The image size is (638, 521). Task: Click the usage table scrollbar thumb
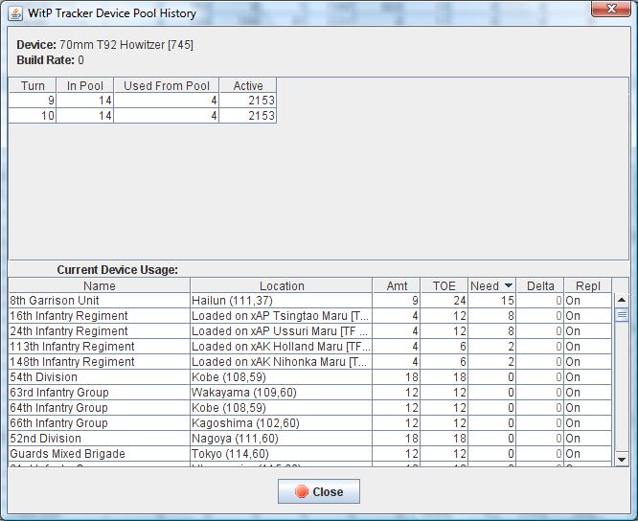(622, 315)
